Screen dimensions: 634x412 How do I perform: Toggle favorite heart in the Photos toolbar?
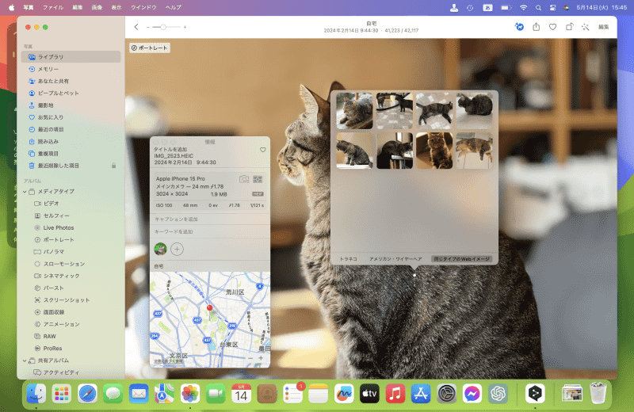(552, 27)
